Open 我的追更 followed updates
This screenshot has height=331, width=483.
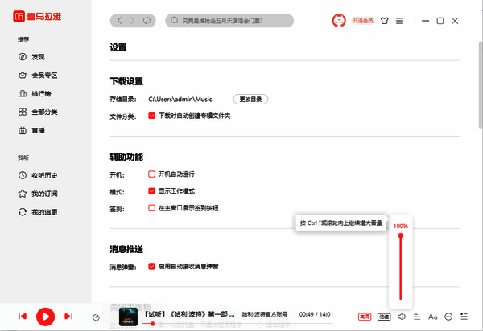click(38, 212)
